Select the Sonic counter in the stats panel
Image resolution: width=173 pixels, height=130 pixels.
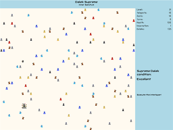[x=154, y=16]
